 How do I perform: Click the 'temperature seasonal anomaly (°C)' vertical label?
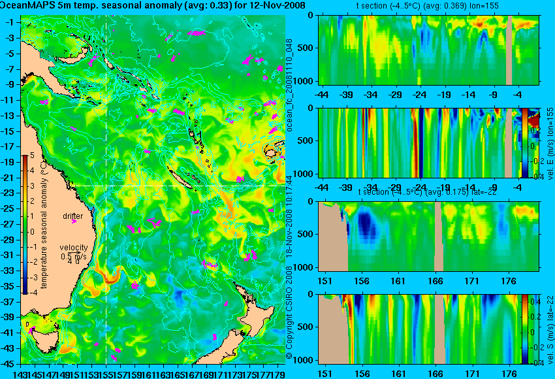(44, 225)
